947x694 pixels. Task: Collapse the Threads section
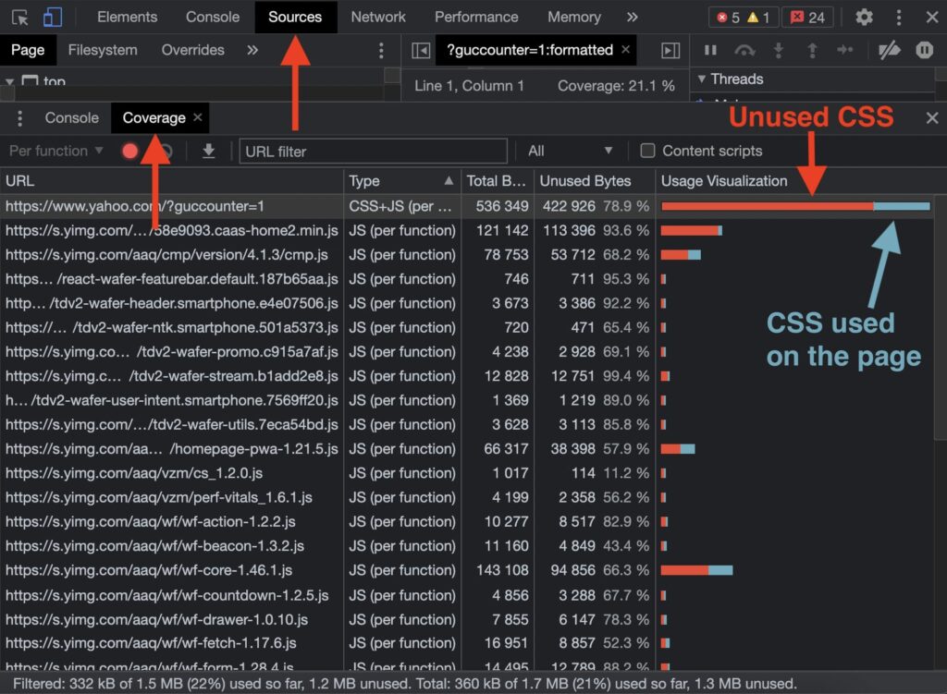[705, 79]
